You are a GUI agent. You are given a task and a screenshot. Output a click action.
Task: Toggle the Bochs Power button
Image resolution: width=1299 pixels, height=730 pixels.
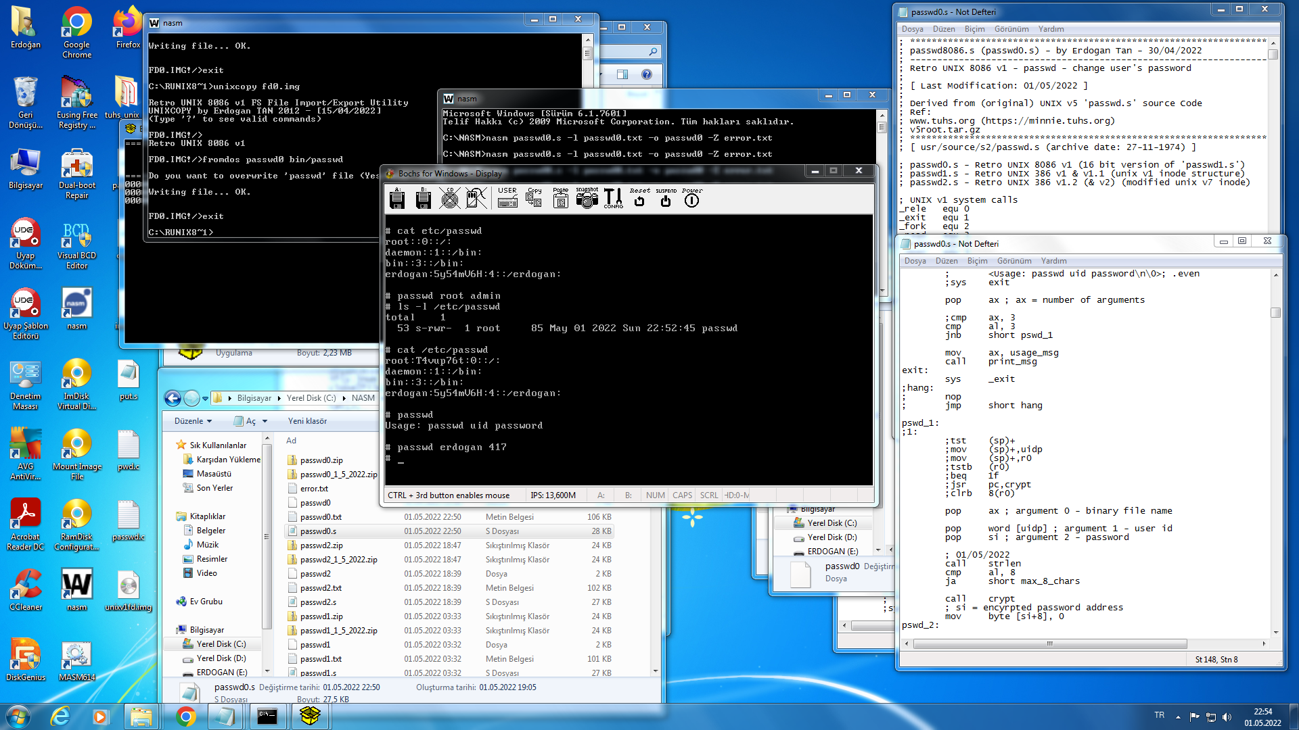pos(691,198)
